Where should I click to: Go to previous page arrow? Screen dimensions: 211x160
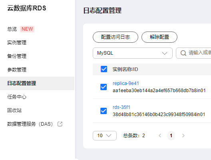[x=160, y=136]
